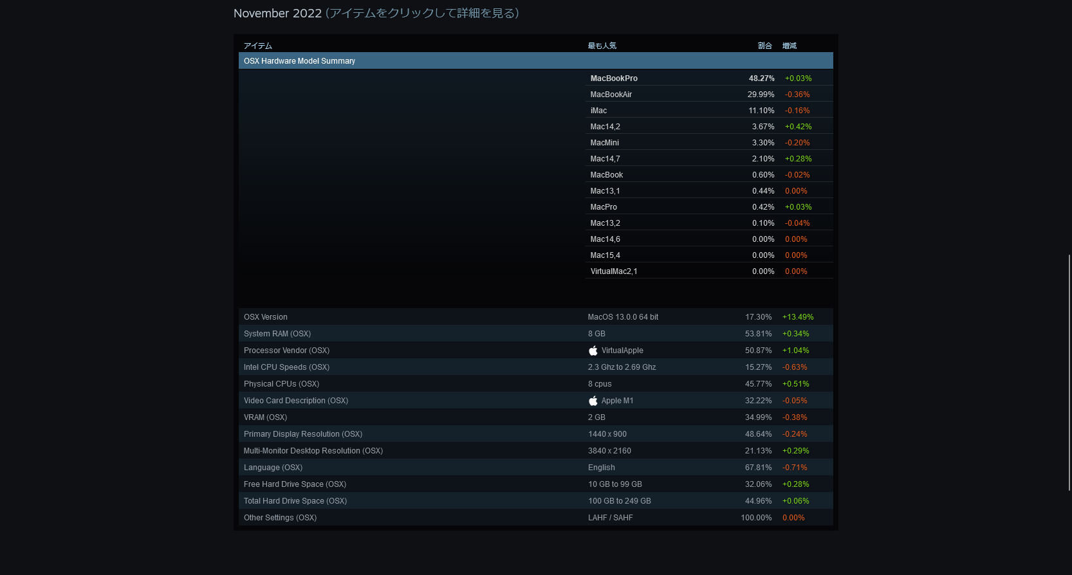The image size is (1072, 575).
Task: Click the 100 GB to 249 GB value
Action: coord(620,501)
